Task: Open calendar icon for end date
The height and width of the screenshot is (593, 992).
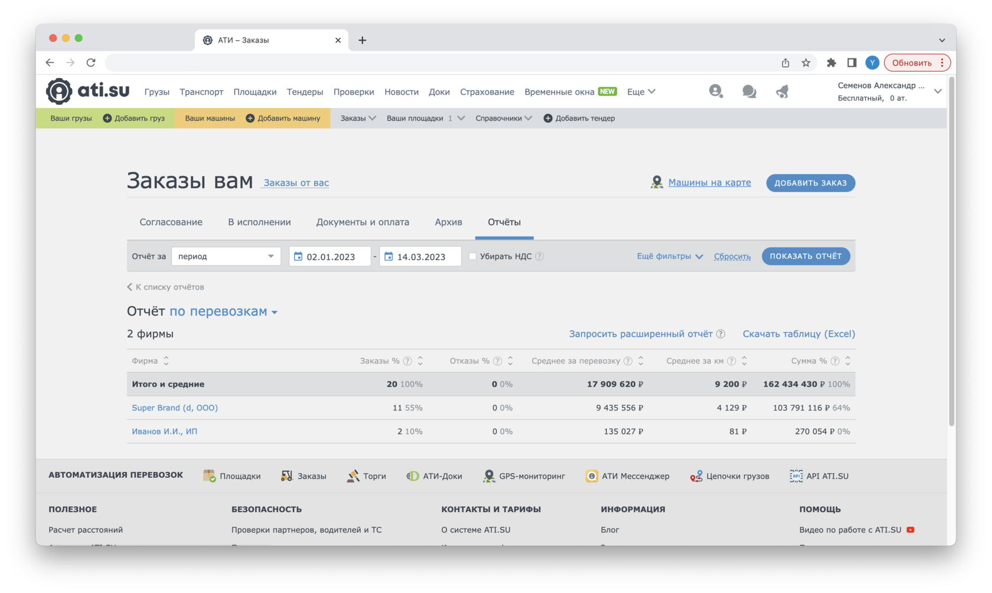Action: click(x=389, y=256)
